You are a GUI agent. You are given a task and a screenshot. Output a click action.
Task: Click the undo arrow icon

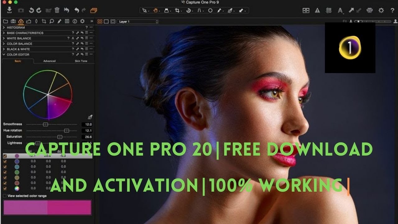point(76,10)
